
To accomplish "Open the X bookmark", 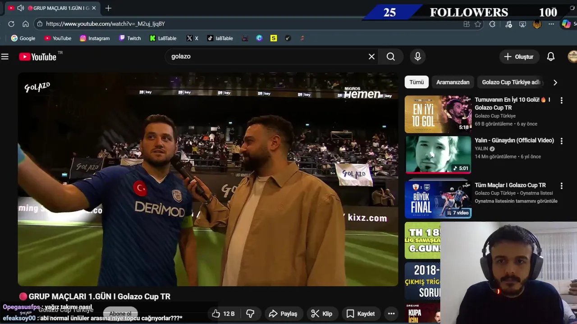I will 192,38.
